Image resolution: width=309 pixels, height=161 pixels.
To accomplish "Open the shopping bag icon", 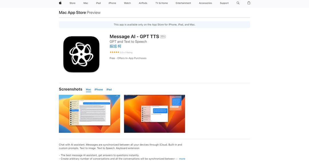I will 249,3.
